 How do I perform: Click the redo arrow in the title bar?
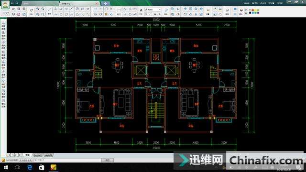[x=17, y=3]
